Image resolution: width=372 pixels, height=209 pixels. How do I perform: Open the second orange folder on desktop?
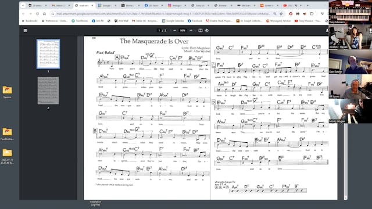[7, 134]
